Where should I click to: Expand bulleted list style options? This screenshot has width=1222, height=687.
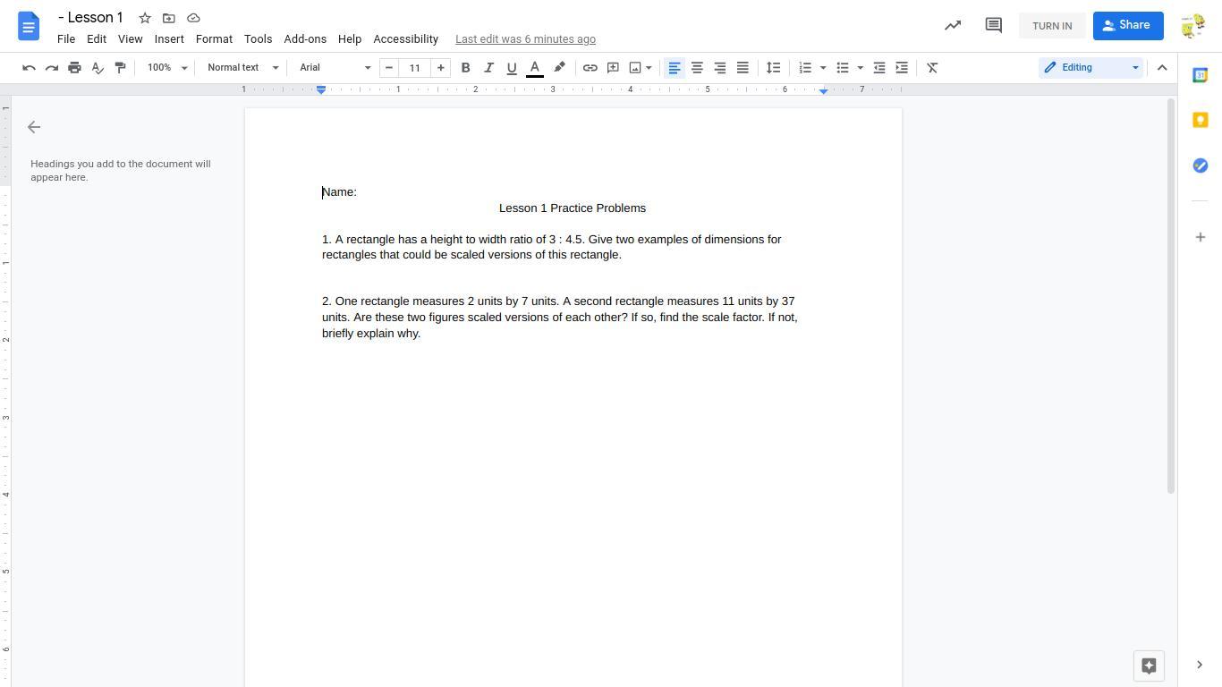(860, 68)
